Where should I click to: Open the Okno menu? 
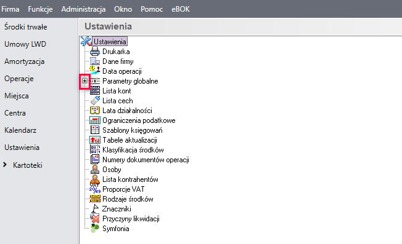[123, 9]
